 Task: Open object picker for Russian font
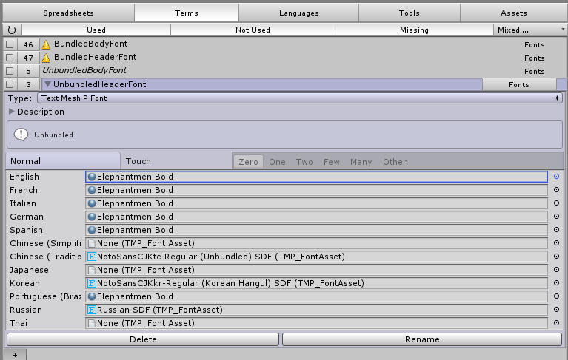[x=556, y=310]
